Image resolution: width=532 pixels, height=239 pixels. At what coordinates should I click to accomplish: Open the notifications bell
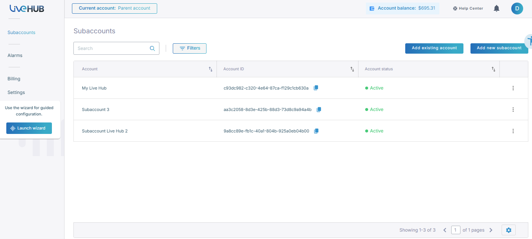pos(497,8)
